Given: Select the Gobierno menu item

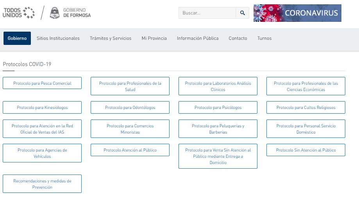Looking at the screenshot, I should [17, 38].
